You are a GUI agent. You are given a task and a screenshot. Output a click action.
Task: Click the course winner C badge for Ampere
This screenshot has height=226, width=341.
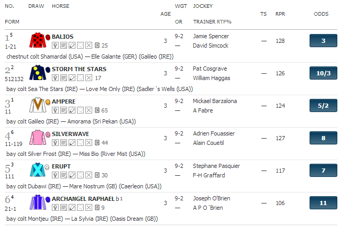(x=97, y=110)
